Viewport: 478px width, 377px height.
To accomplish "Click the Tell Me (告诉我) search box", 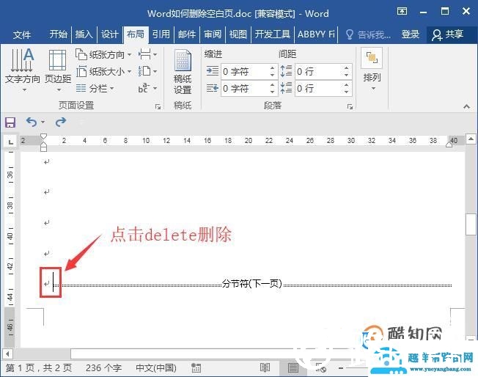I will tap(368, 34).
